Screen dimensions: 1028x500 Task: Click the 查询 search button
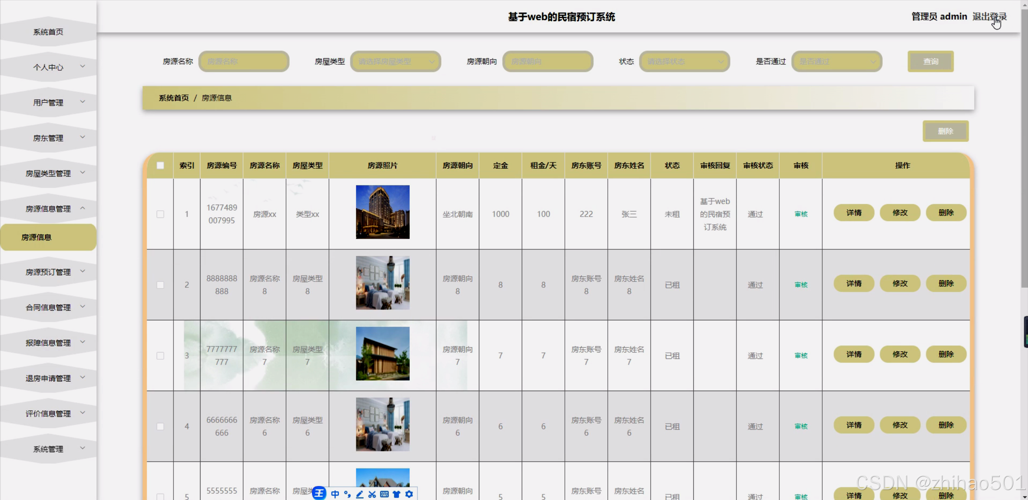coord(930,61)
